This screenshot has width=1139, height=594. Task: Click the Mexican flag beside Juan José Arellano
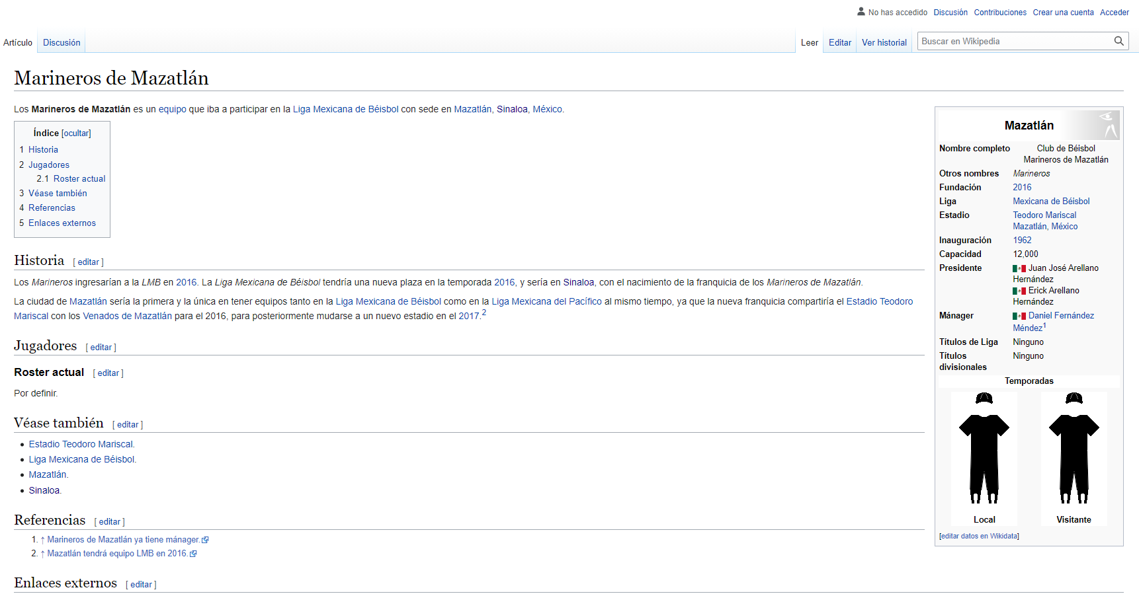(x=1019, y=268)
